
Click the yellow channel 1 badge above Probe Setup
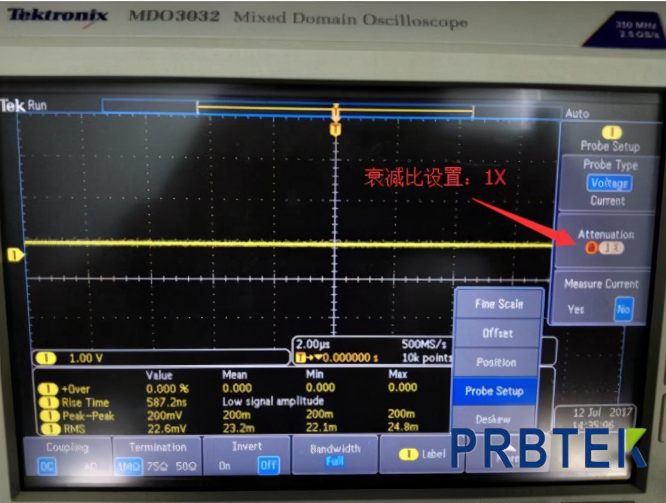click(x=612, y=133)
